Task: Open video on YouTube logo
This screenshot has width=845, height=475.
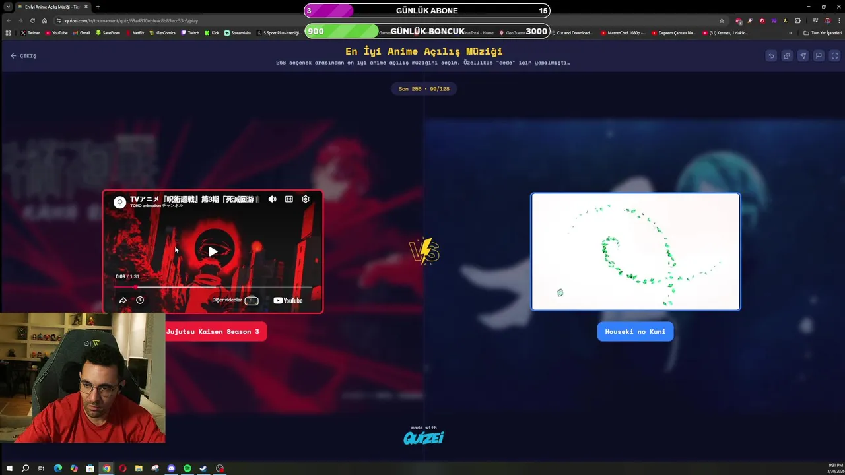Action: coord(288,301)
